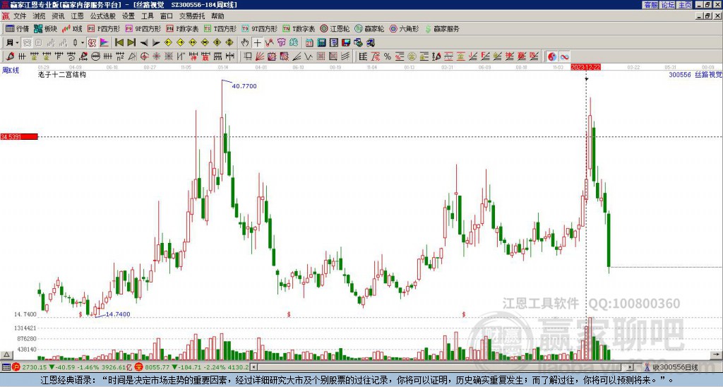Click the Shenzhen index 8055.77 status reading
Image resolution: width=723 pixels, height=387 pixels.
pyautogui.click(x=157, y=367)
